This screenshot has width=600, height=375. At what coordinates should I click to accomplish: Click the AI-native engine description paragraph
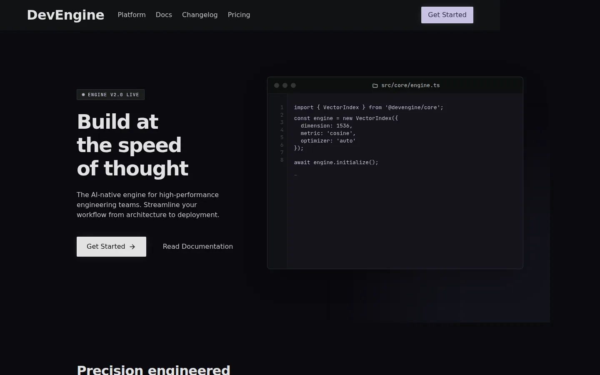(x=148, y=205)
